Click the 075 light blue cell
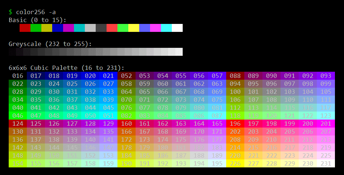The image size is (344, 175). [217, 100]
